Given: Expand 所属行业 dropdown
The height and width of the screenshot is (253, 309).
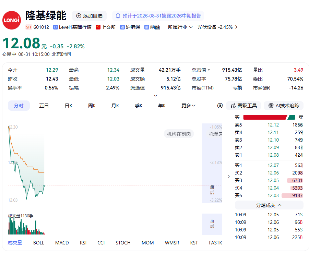Looking at the screenshot, I should click(x=180, y=27).
